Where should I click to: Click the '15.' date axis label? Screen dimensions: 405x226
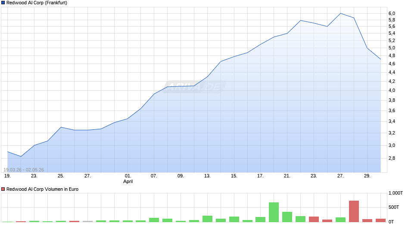(234, 176)
